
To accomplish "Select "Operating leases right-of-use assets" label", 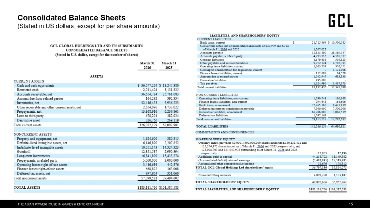I will (42, 165).
